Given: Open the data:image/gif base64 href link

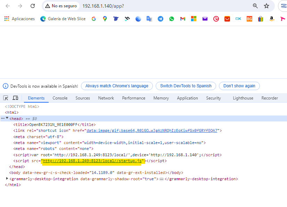Looking at the screenshot, I should [x=152, y=130].
